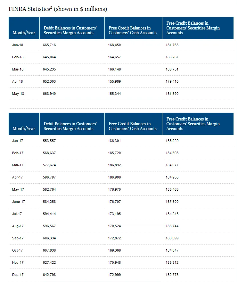The width and height of the screenshot is (238, 282).
Task: Click the Feb-18 value 164,657
Action: [114, 57]
